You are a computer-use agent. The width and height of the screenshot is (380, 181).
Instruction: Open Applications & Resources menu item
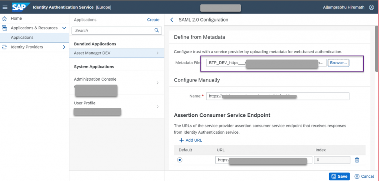tap(35, 28)
